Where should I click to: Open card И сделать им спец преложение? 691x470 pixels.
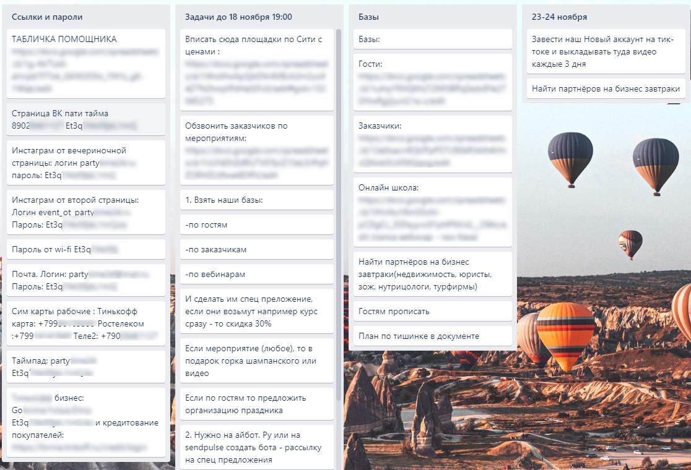(257, 310)
